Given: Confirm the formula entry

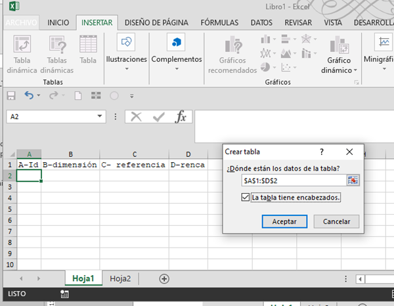Looking at the screenshot, I should click(158, 117).
